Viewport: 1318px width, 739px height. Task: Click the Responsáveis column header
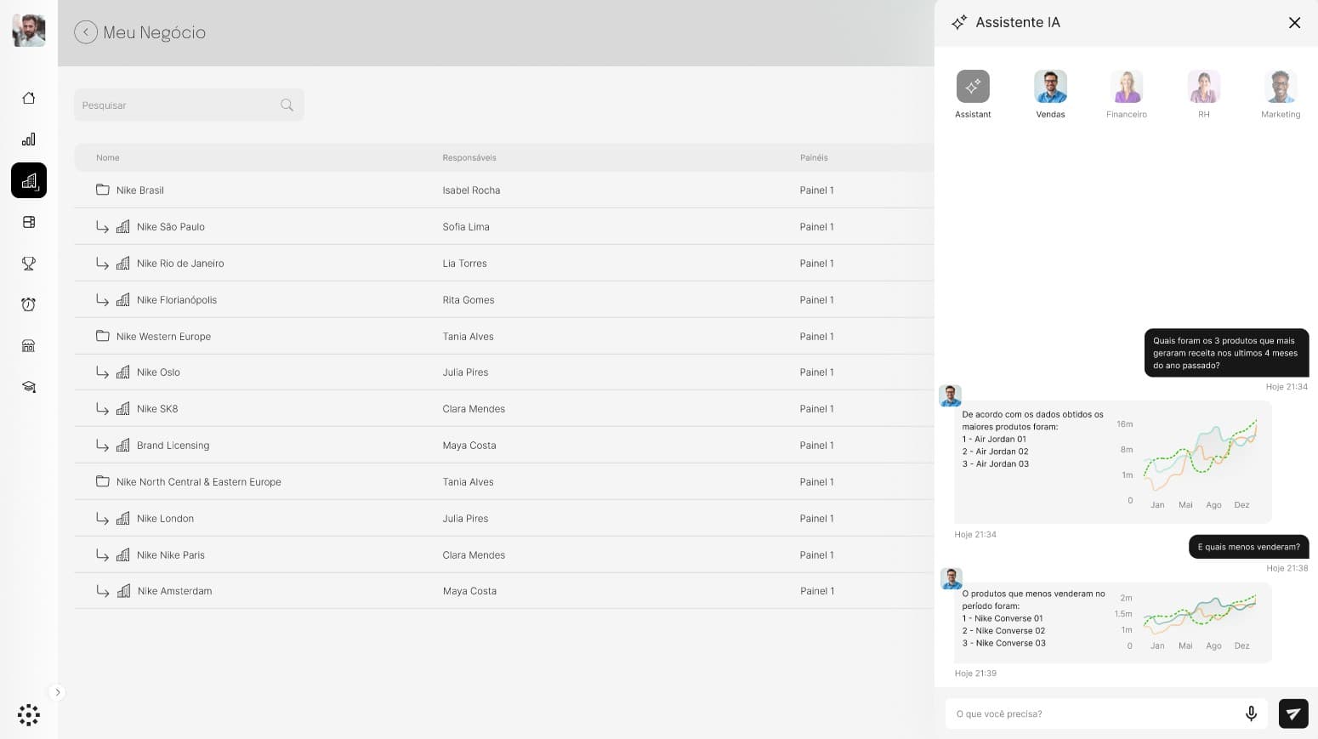coord(469,158)
